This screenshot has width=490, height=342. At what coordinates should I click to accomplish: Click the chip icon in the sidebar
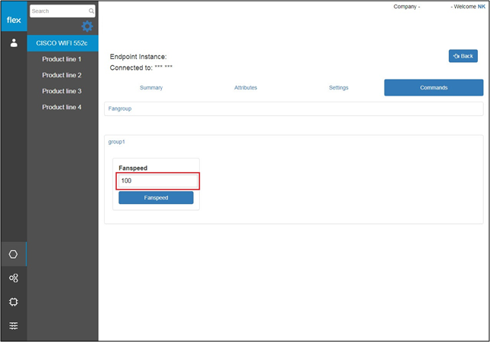[14, 302]
